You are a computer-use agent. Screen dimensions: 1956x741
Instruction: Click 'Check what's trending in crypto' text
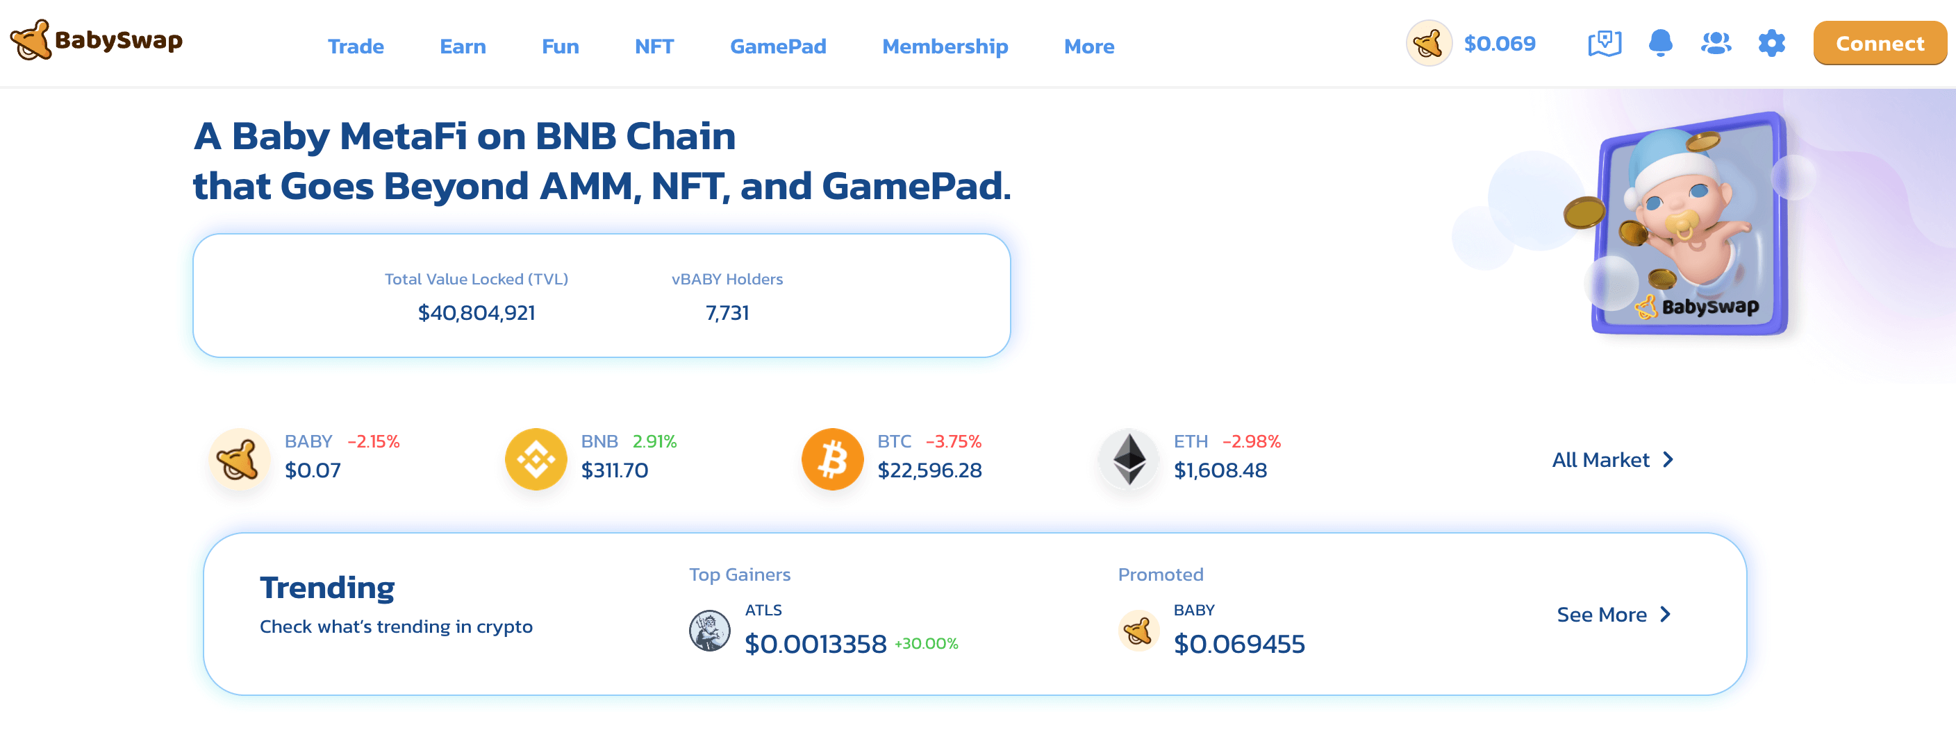tap(397, 627)
